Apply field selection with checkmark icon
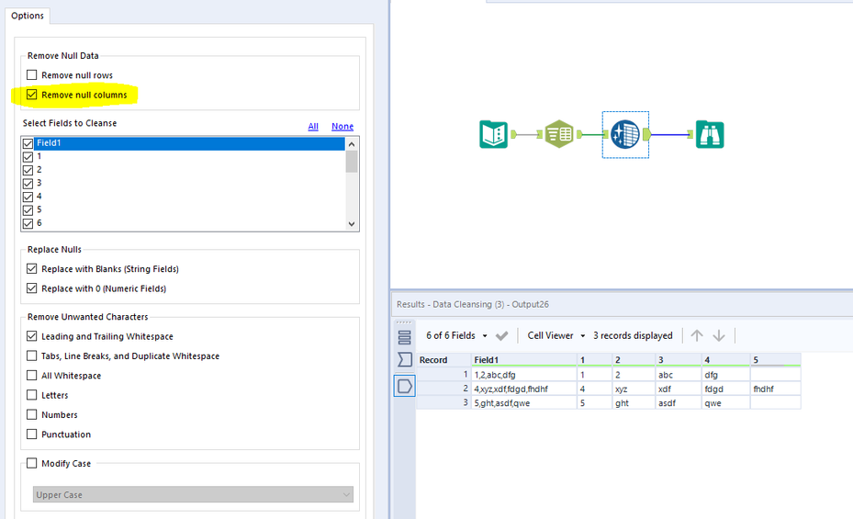The image size is (853, 519). [x=501, y=335]
